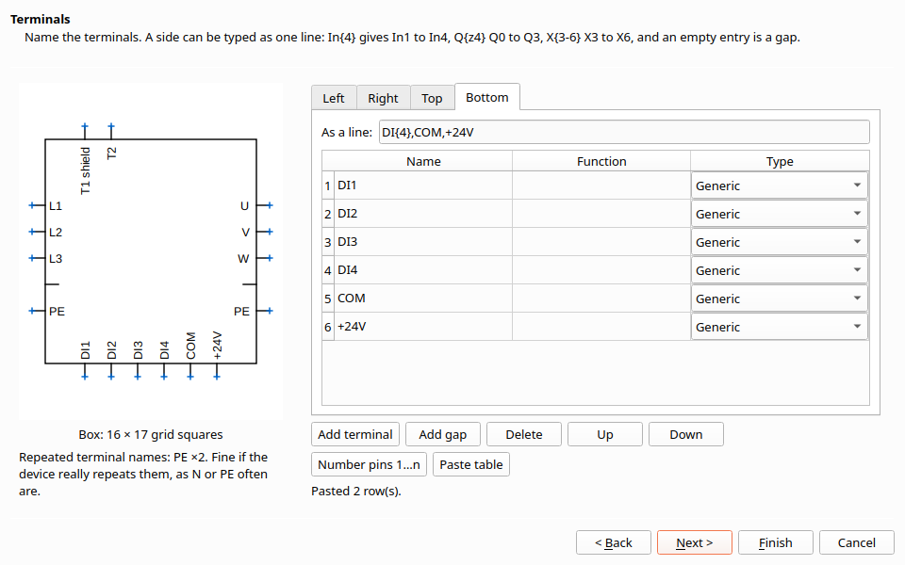Select the DI2 name cell
905x565 pixels.
[x=423, y=214]
